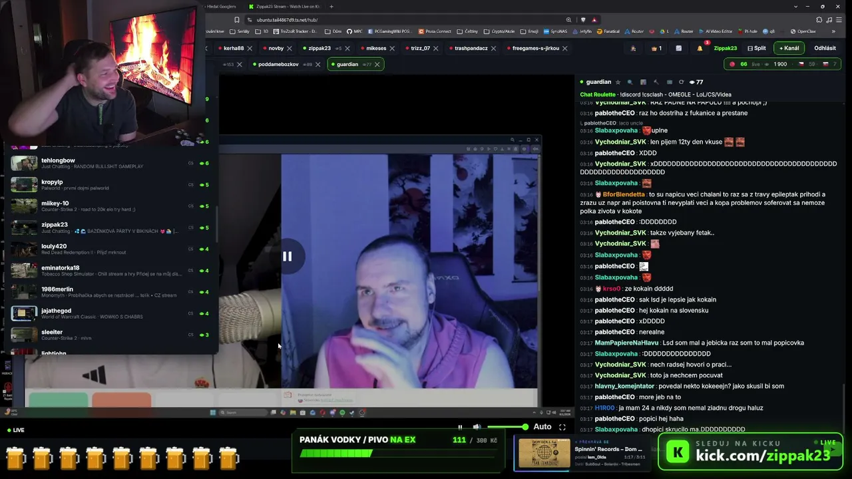Close the trizz_07 stream tab
This screenshot has height=479, width=852.
436,49
